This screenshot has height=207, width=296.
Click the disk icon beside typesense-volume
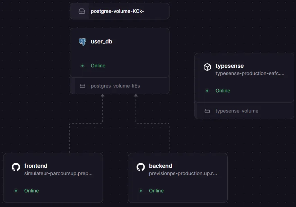coord(207,111)
